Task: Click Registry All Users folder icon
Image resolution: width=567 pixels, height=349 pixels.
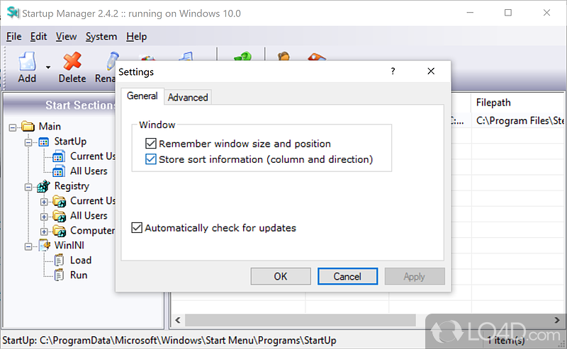Action: pos(60,216)
